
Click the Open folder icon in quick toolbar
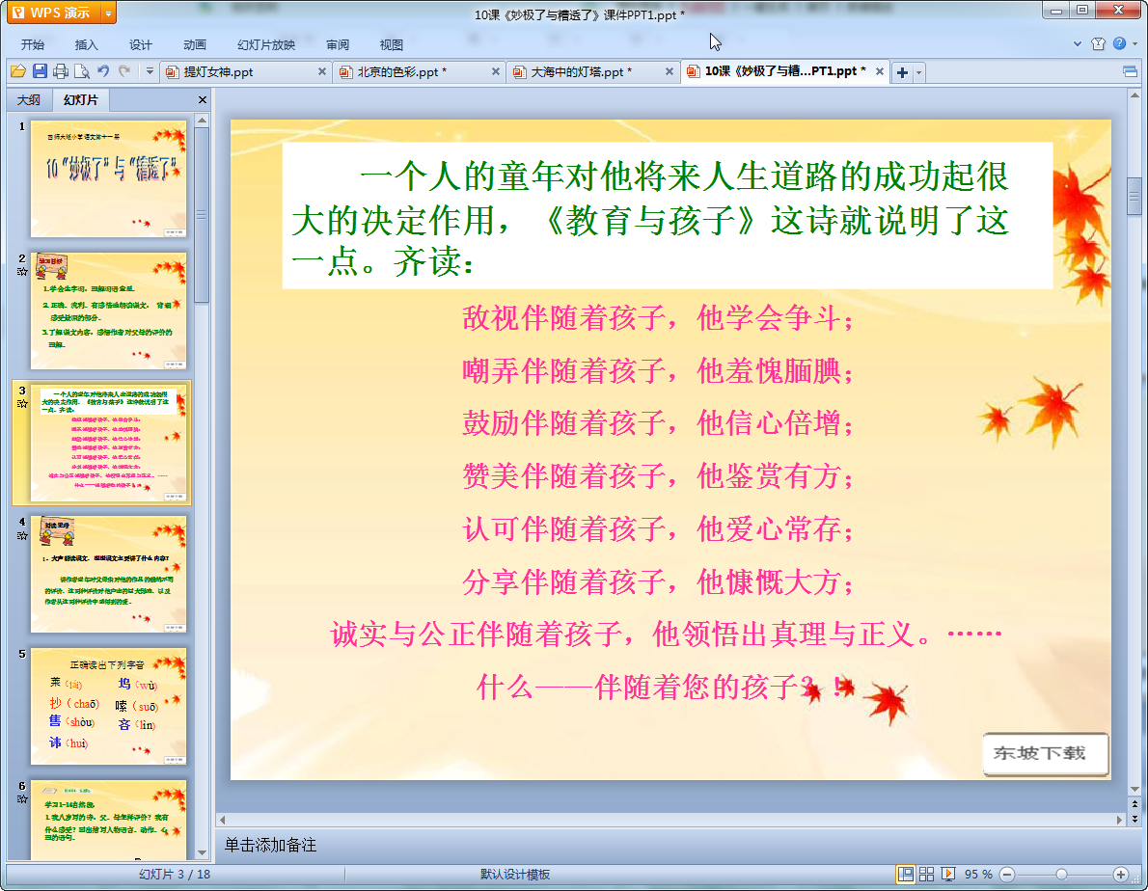pyautogui.click(x=17, y=71)
